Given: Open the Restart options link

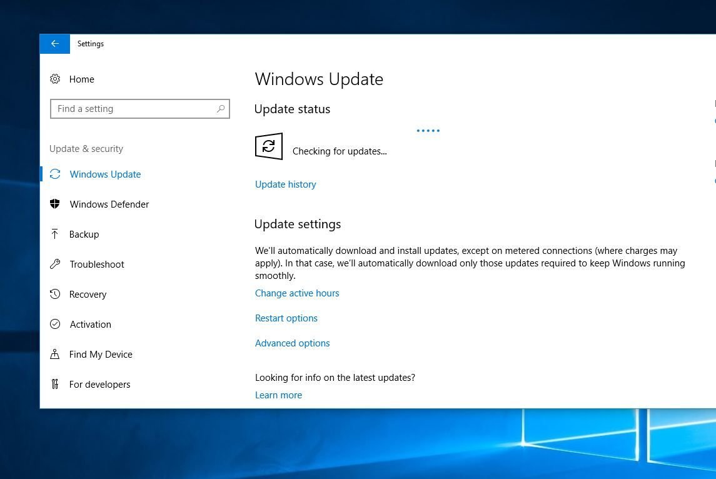Looking at the screenshot, I should pyautogui.click(x=286, y=318).
